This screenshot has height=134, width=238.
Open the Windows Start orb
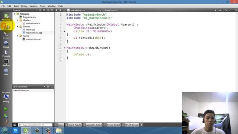click(x=5, y=131)
